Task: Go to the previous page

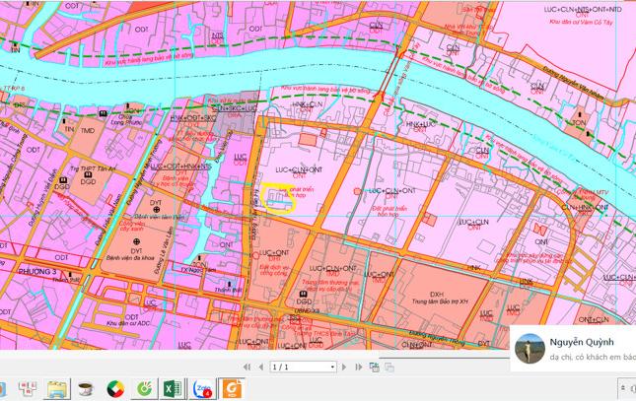Action: tap(259, 367)
